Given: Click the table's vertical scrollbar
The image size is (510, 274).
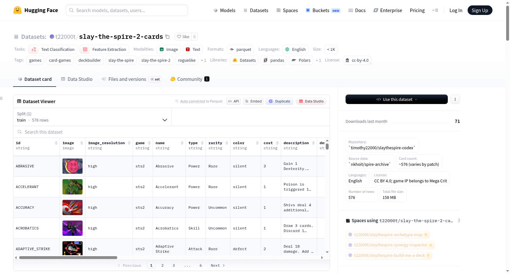Looking at the screenshot, I should pyautogui.click(x=327, y=146).
